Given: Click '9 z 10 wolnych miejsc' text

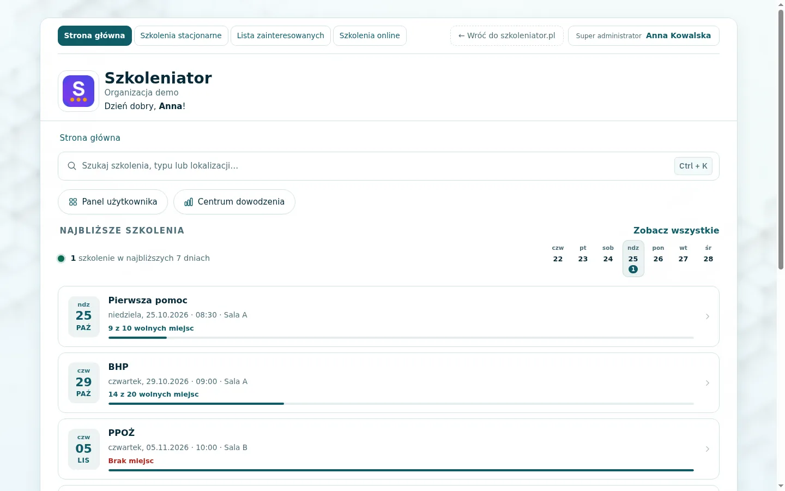Looking at the screenshot, I should click(151, 328).
